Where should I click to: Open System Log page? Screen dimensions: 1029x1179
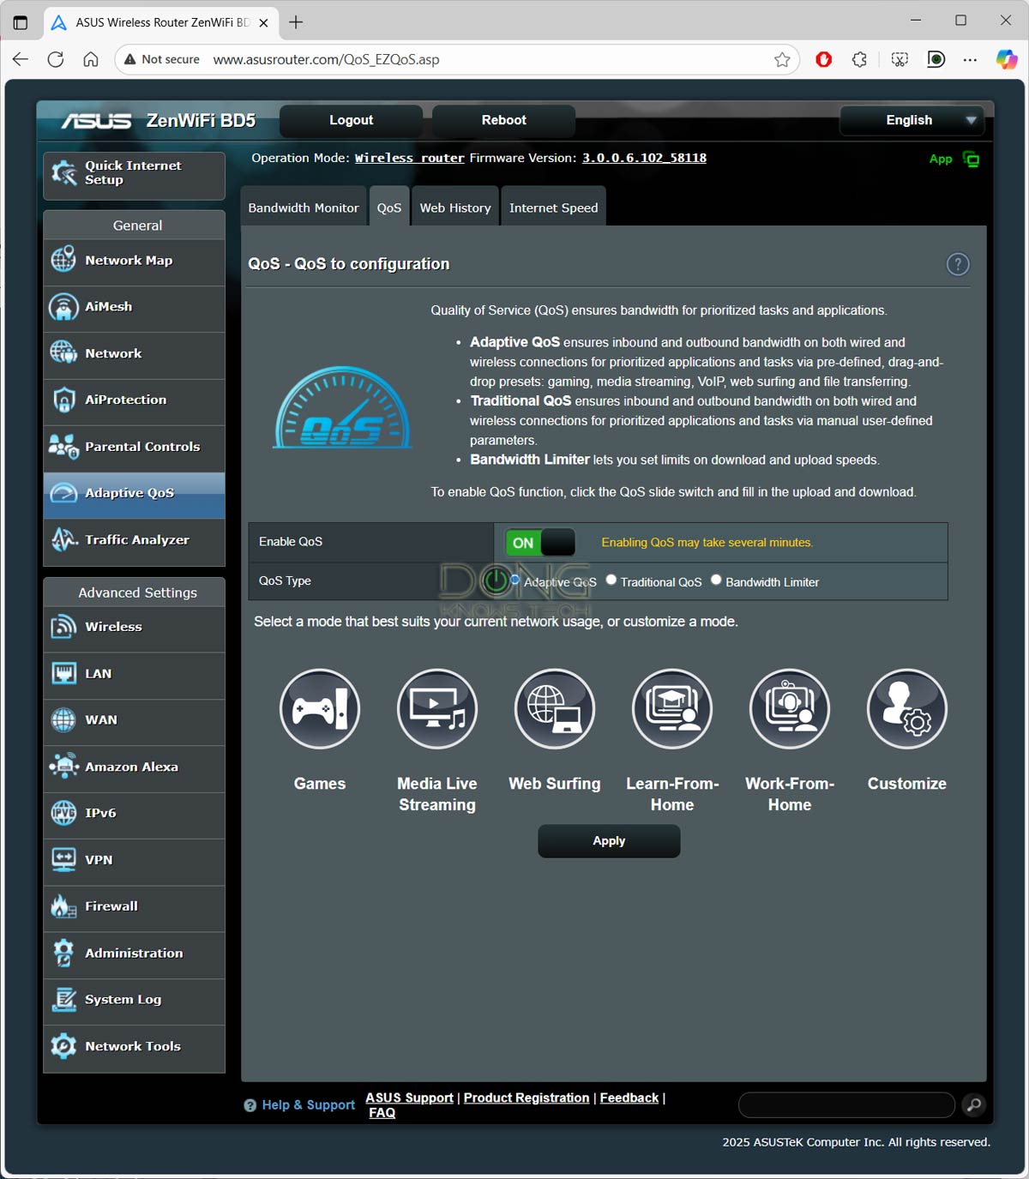(135, 1000)
